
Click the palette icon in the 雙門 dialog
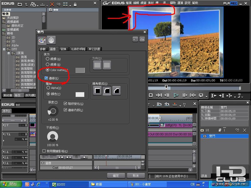point(42,40)
